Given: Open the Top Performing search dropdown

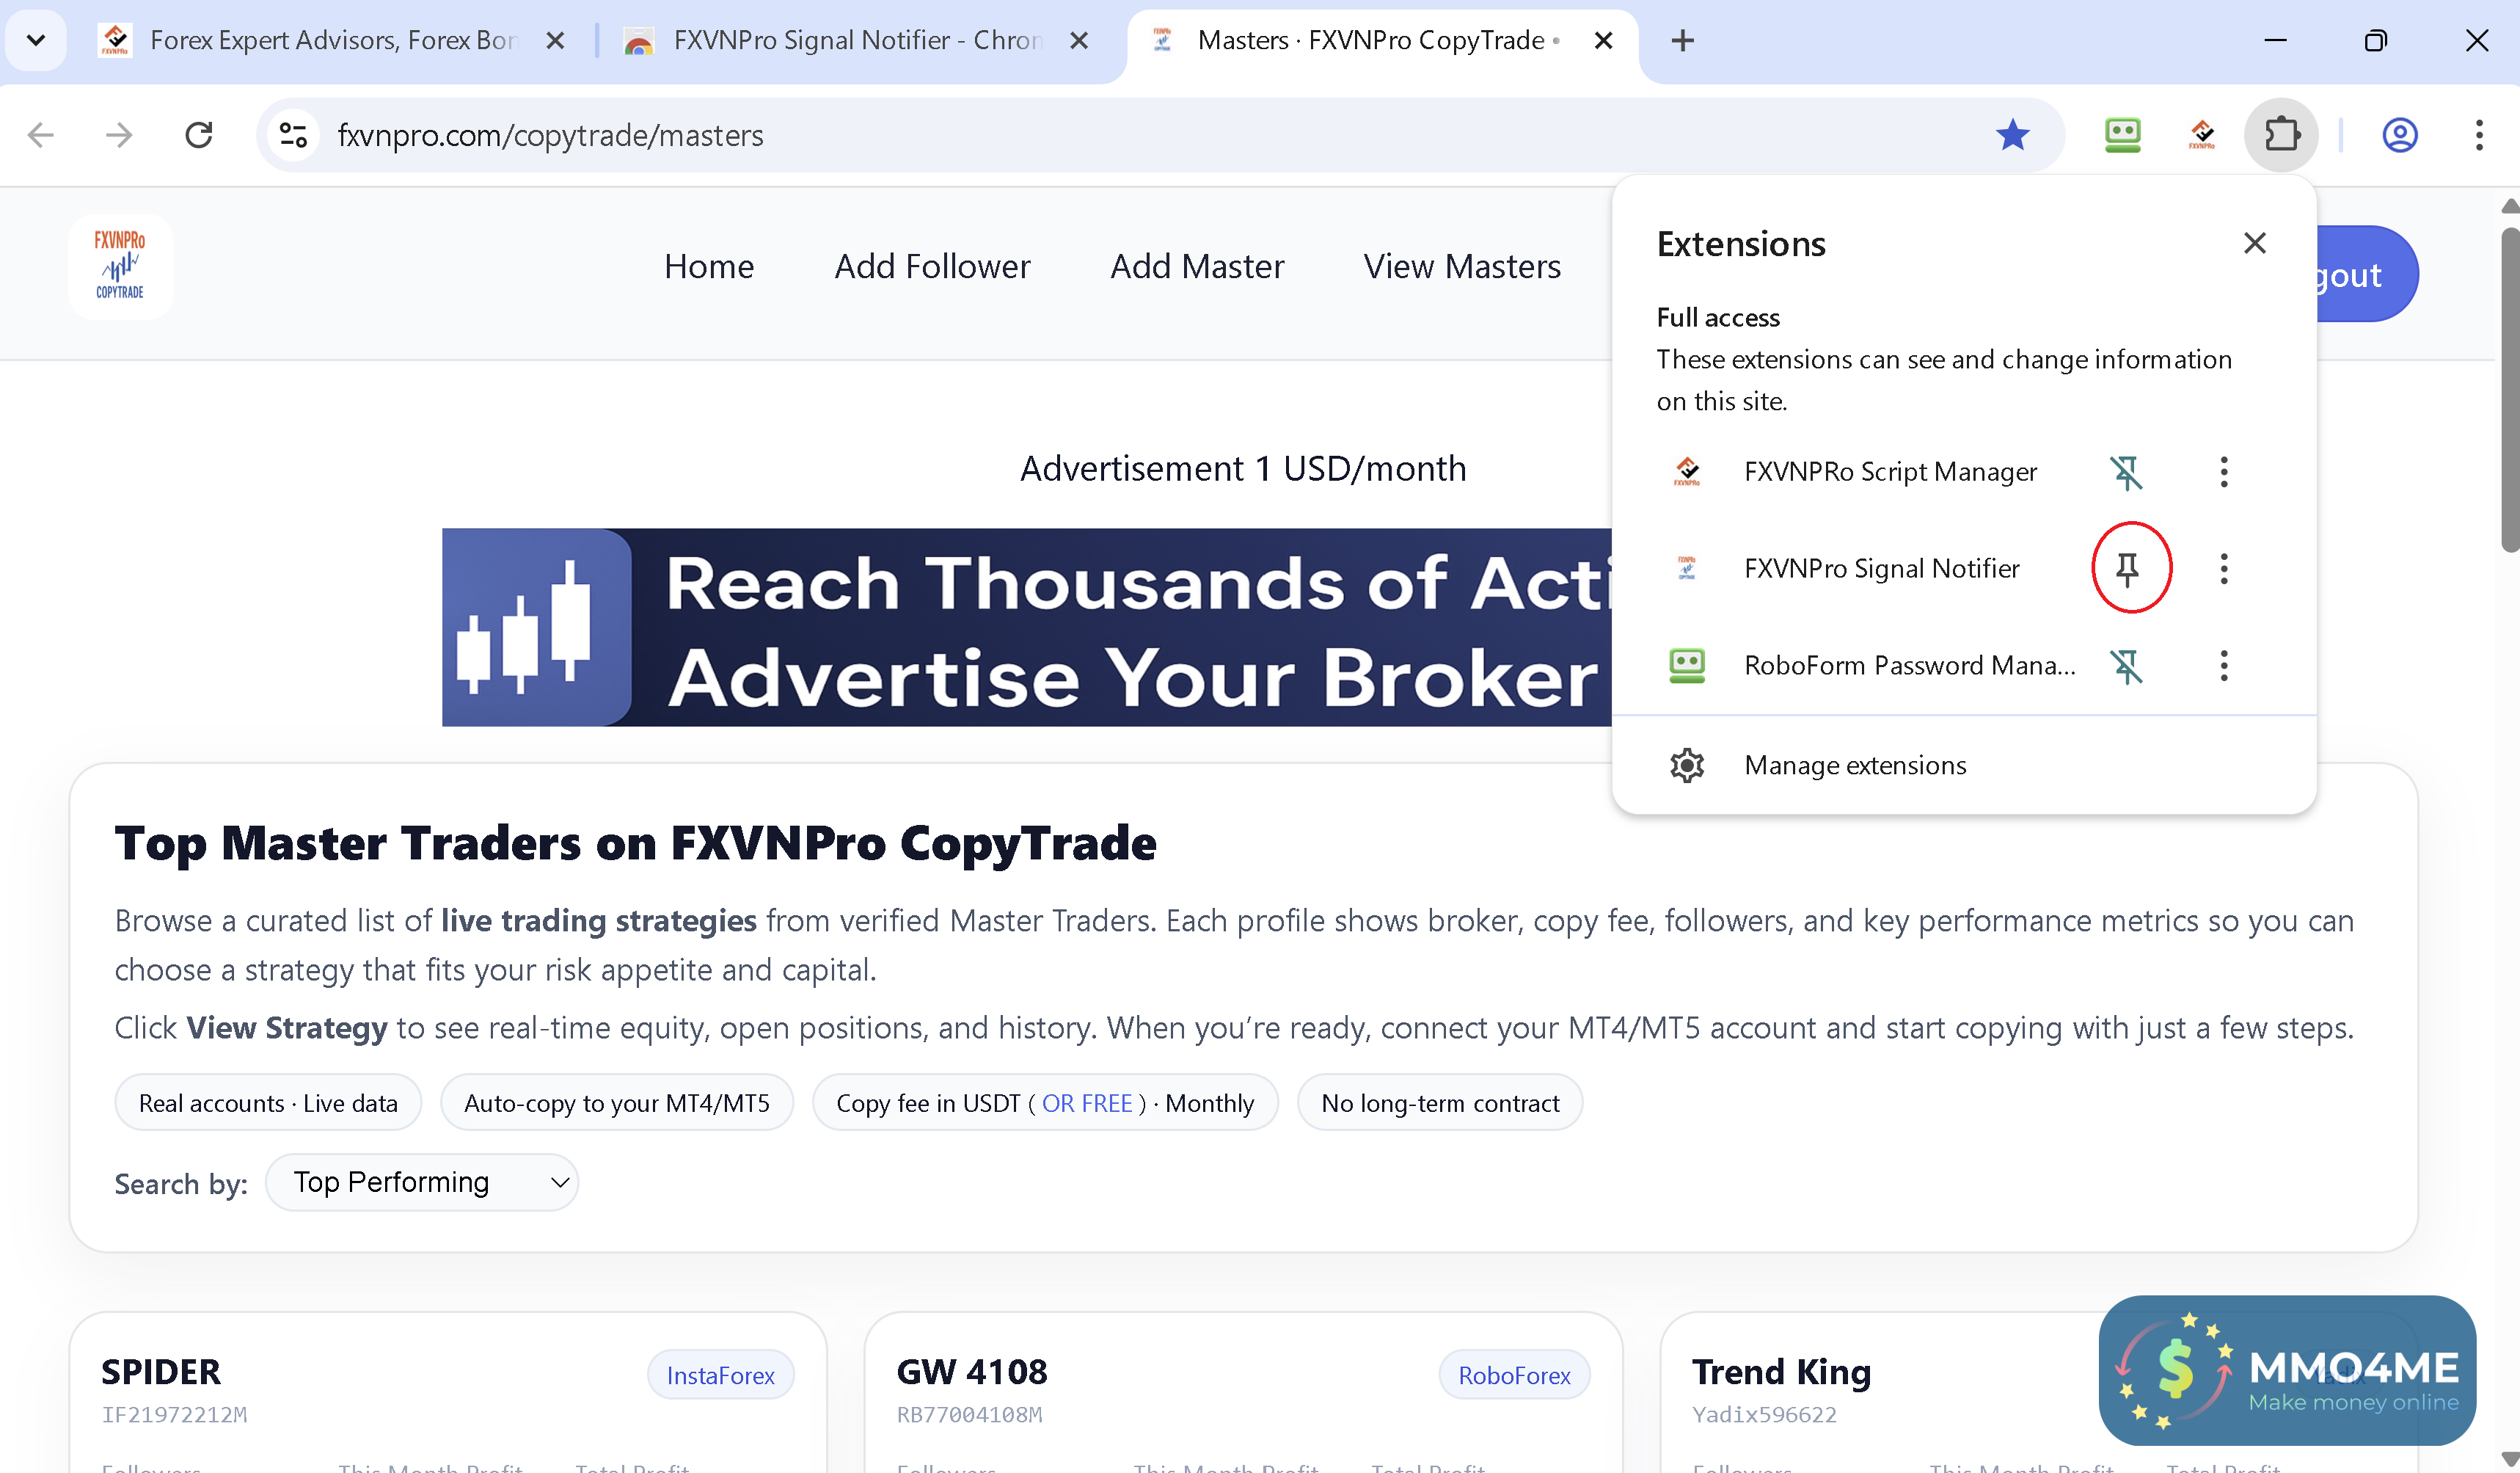Looking at the screenshot, I should click(421, 1183).
